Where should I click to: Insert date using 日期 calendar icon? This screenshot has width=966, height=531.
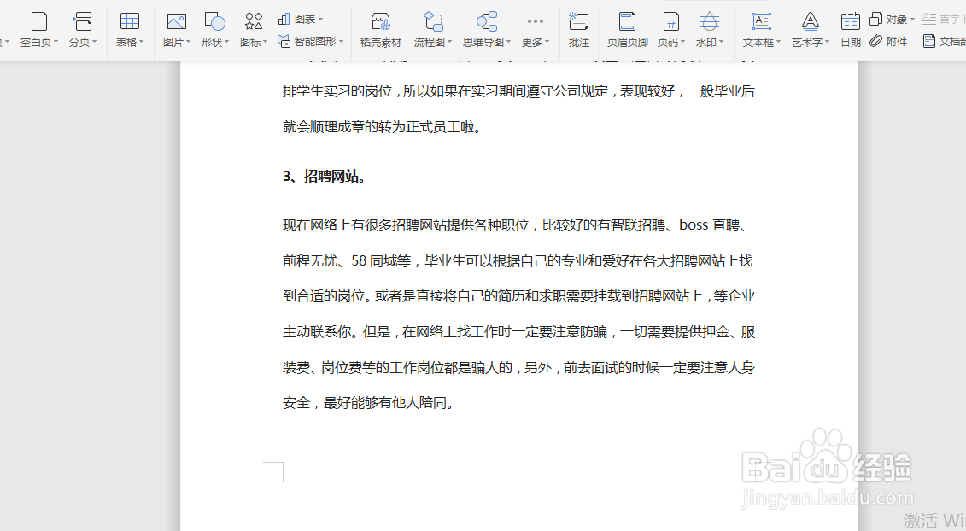[x=850, y=21]
